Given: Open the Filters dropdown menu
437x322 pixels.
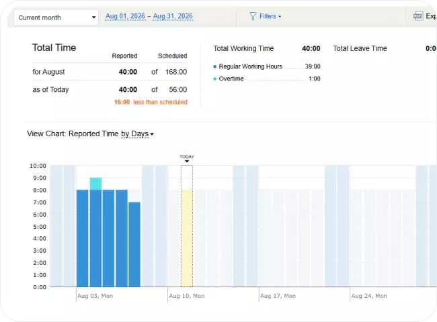Looking at the screenshot, I should (x=270, y=16).
